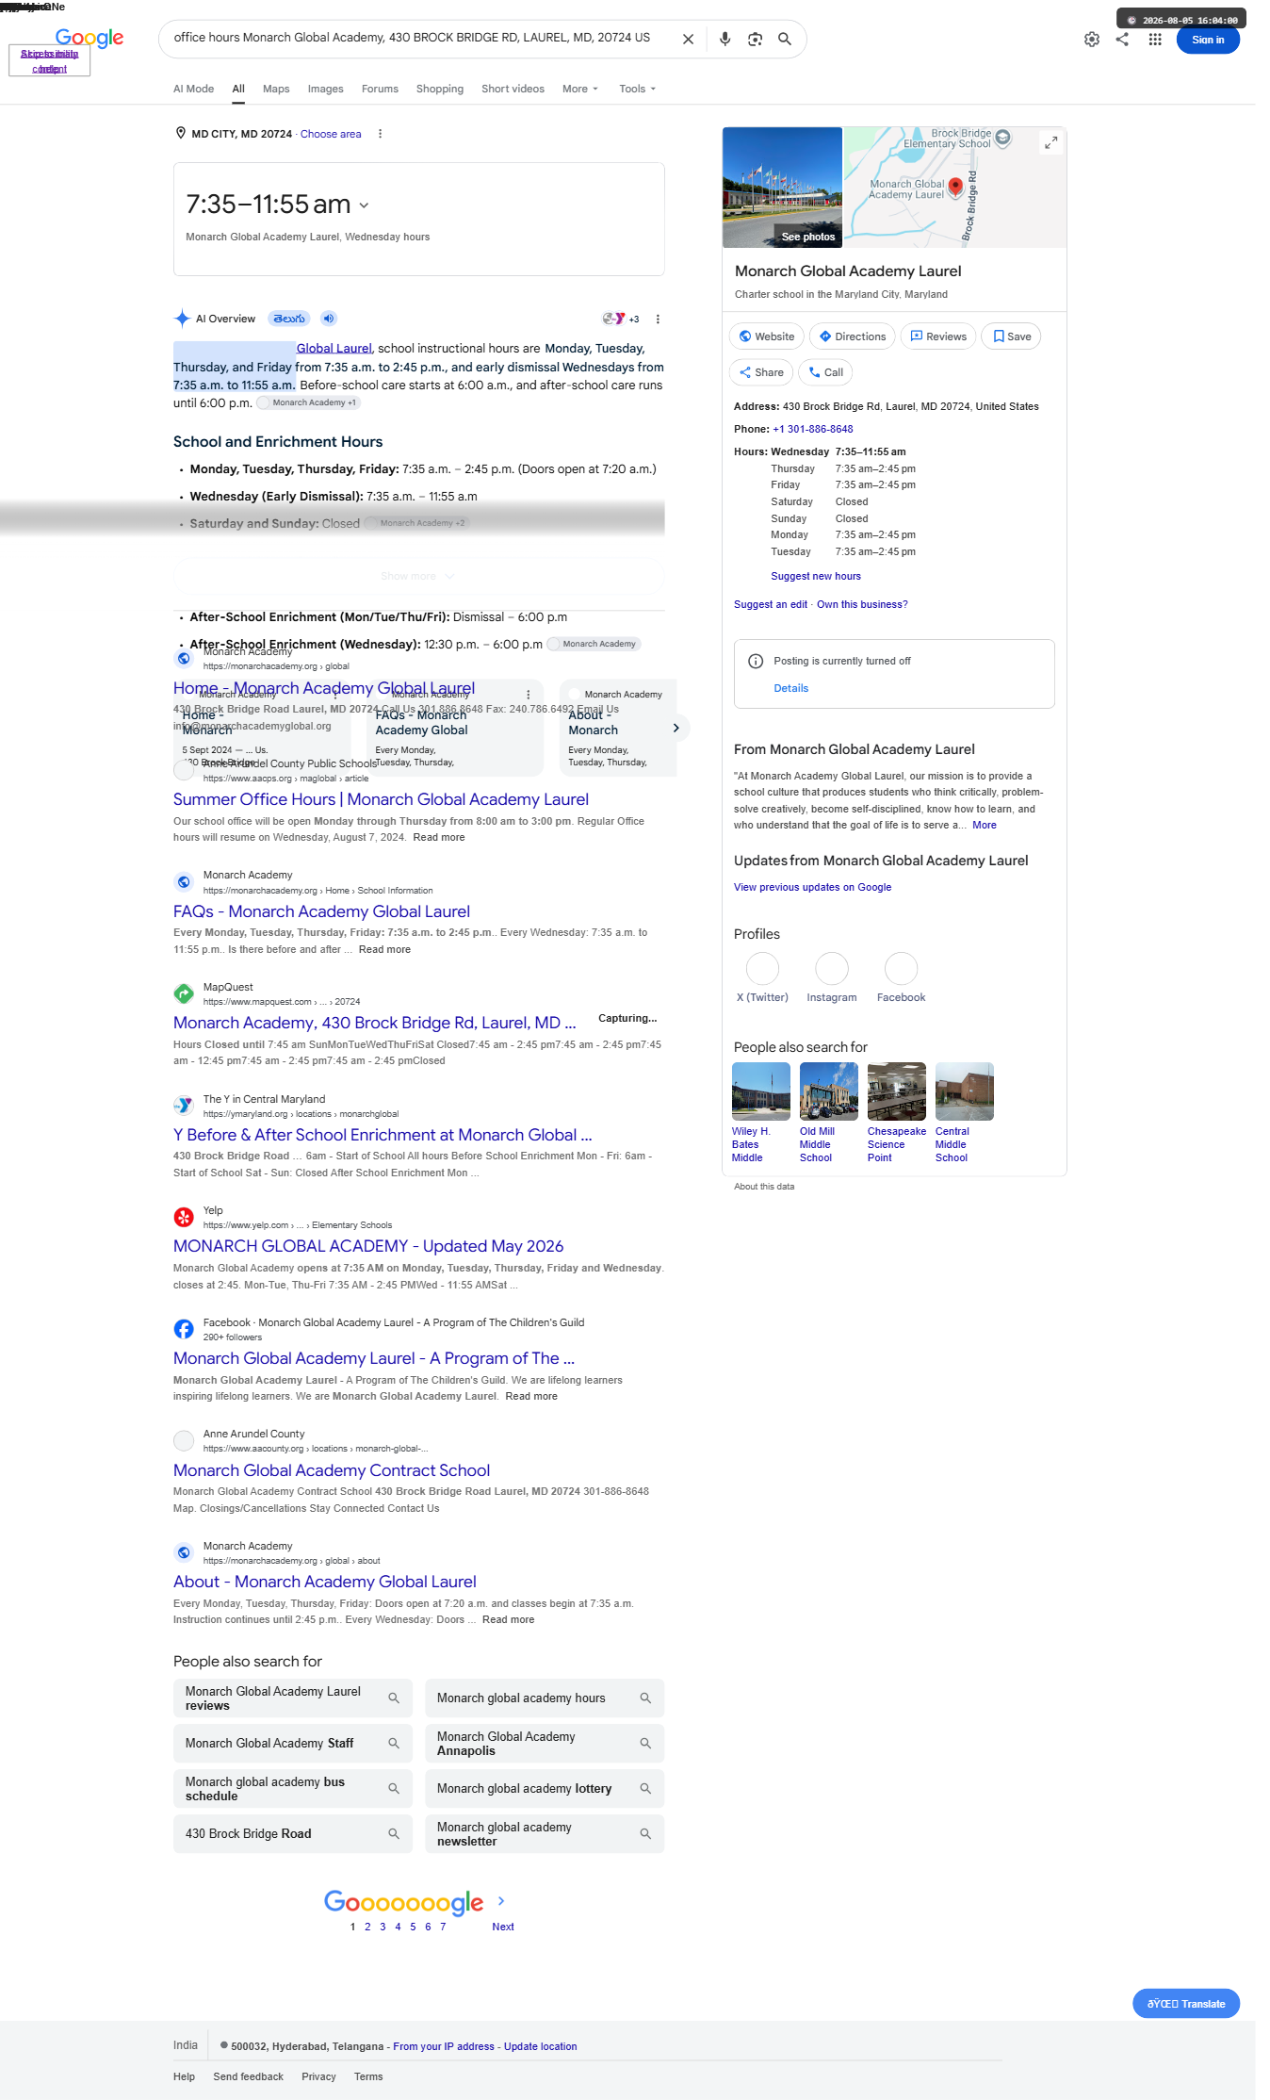
Task: Go to results page 2
Action: click(x=367, y=1927)
